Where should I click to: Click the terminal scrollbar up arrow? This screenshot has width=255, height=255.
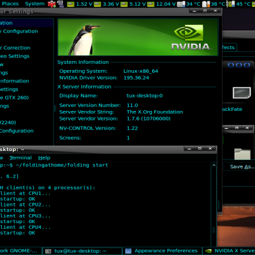point(214,164)
